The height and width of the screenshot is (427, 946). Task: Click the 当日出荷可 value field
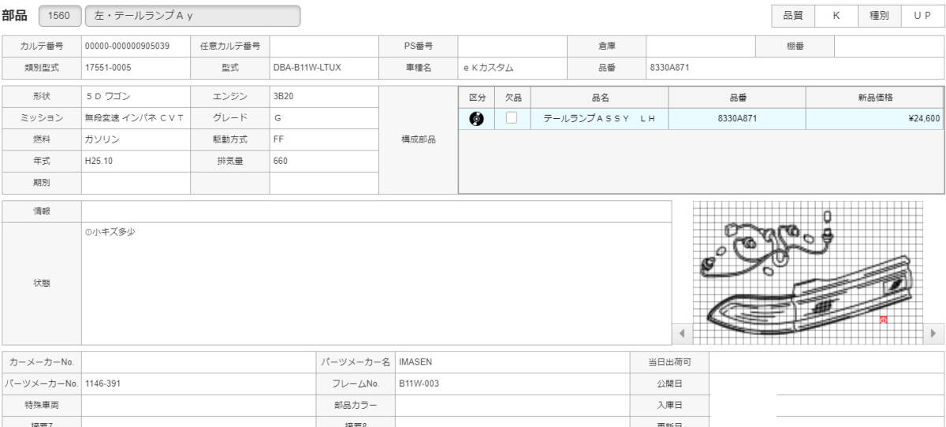(x=827, y=362)
